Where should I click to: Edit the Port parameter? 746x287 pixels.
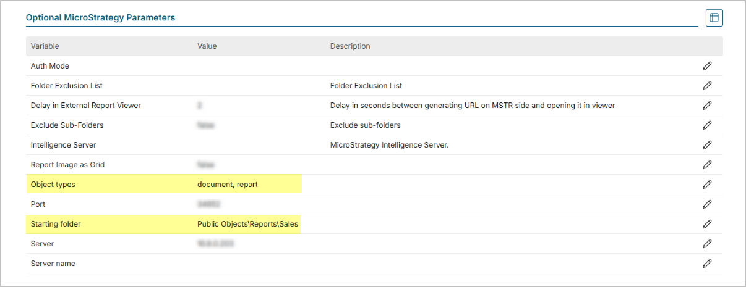[707, 204]
